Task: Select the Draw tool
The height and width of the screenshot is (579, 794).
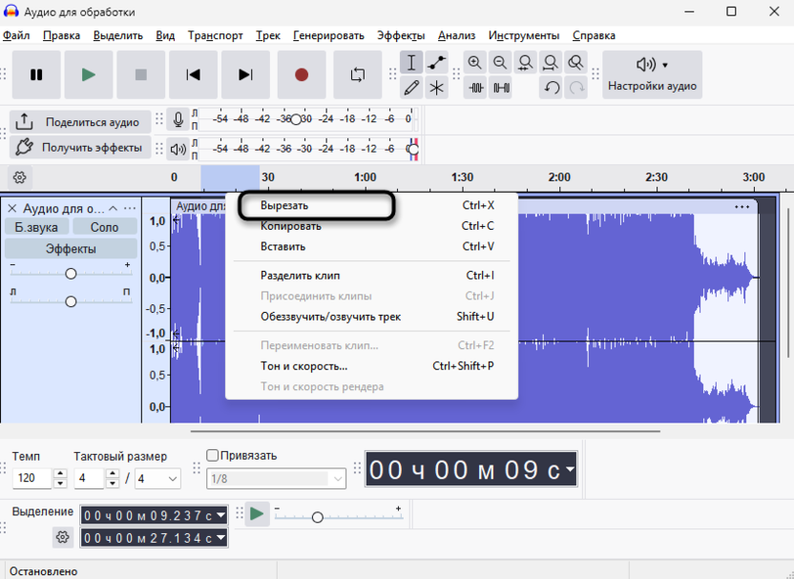Action: click(x=413, y=87)
